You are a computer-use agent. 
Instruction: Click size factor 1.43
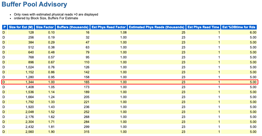coord(51,107)
